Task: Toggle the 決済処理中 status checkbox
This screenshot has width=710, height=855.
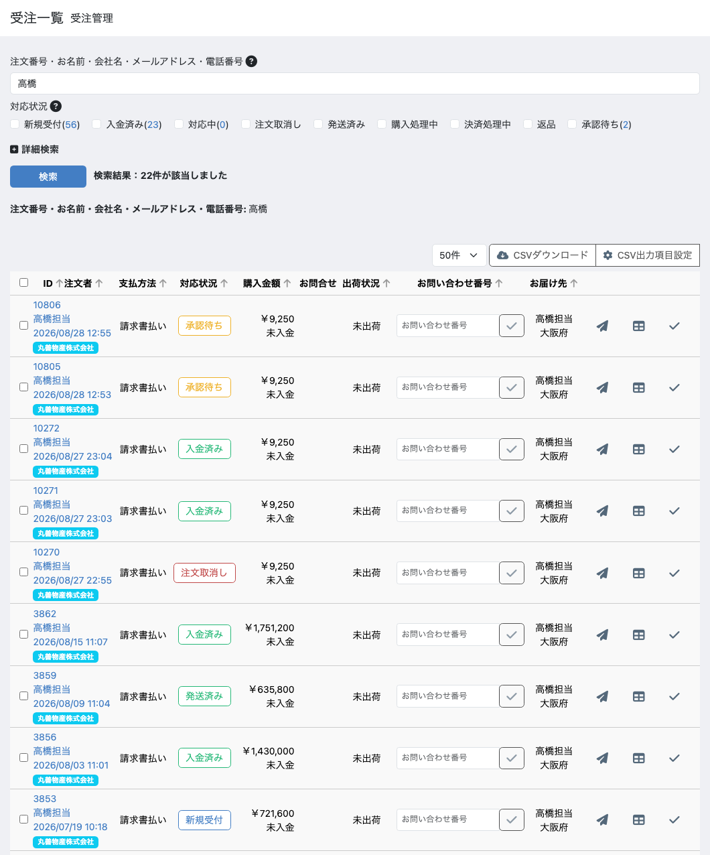Action: pos(455,124)
